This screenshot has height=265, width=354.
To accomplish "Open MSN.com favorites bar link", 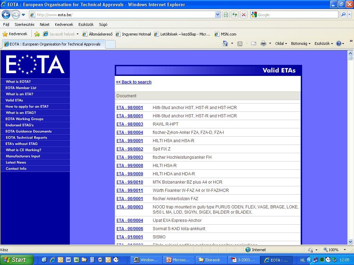I will 225,34.
